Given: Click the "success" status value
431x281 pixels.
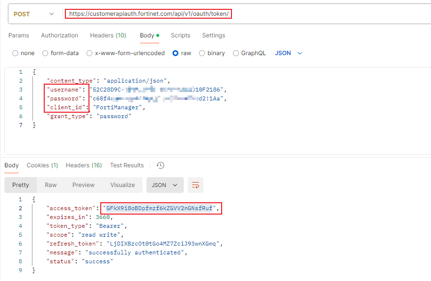Looking at the screenshot, I should coord(98,261).
